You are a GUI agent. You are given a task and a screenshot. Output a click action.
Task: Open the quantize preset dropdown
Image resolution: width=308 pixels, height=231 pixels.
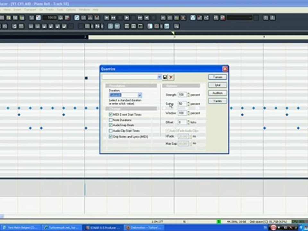159,77
